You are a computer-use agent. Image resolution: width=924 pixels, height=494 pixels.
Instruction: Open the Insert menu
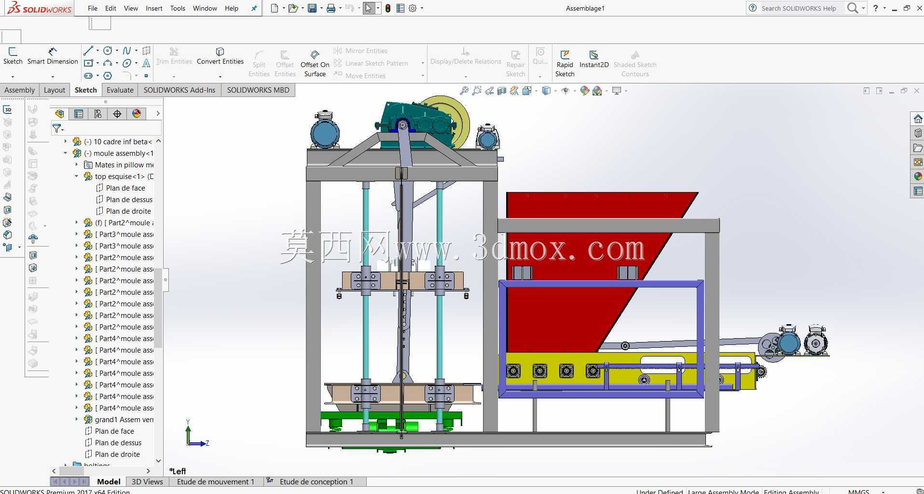pos(154,8)
